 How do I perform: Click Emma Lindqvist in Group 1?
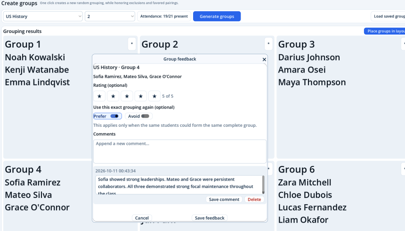coord(37,82)
